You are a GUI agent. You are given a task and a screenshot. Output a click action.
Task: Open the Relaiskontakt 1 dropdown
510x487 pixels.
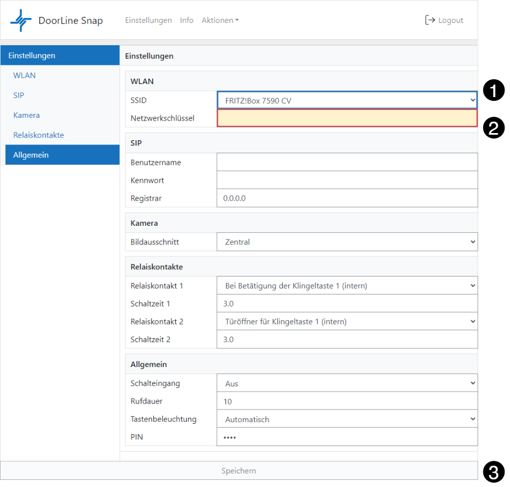tap(347, 286)
